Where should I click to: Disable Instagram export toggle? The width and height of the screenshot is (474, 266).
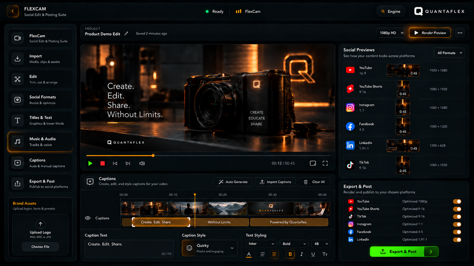457,224
